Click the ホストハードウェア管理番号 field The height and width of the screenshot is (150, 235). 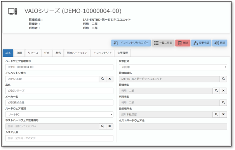52,126
